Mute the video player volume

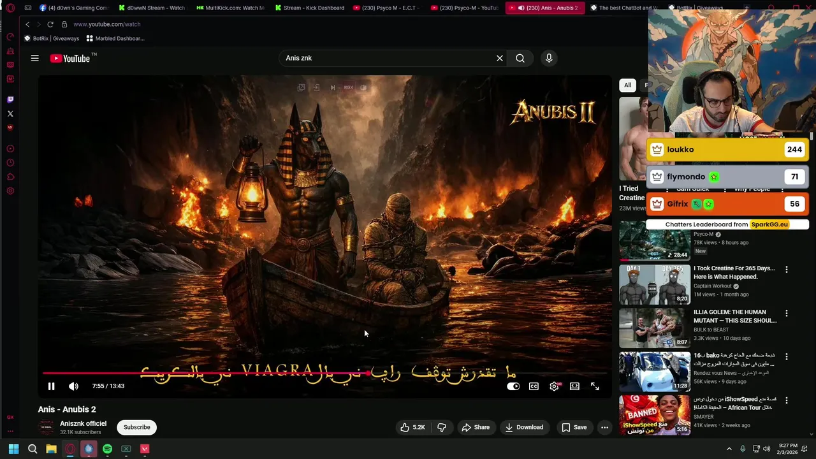click(73, 386)
